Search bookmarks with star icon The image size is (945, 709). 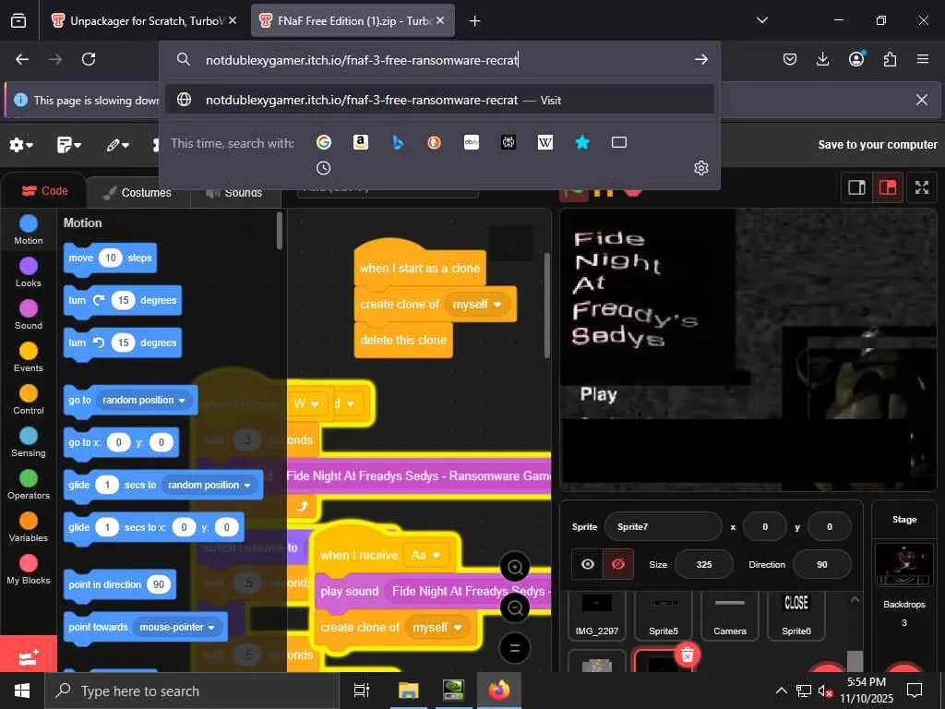582,142
